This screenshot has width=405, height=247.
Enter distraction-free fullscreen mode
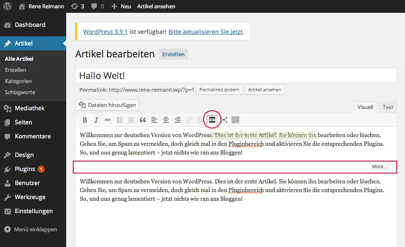coord(224,120)
